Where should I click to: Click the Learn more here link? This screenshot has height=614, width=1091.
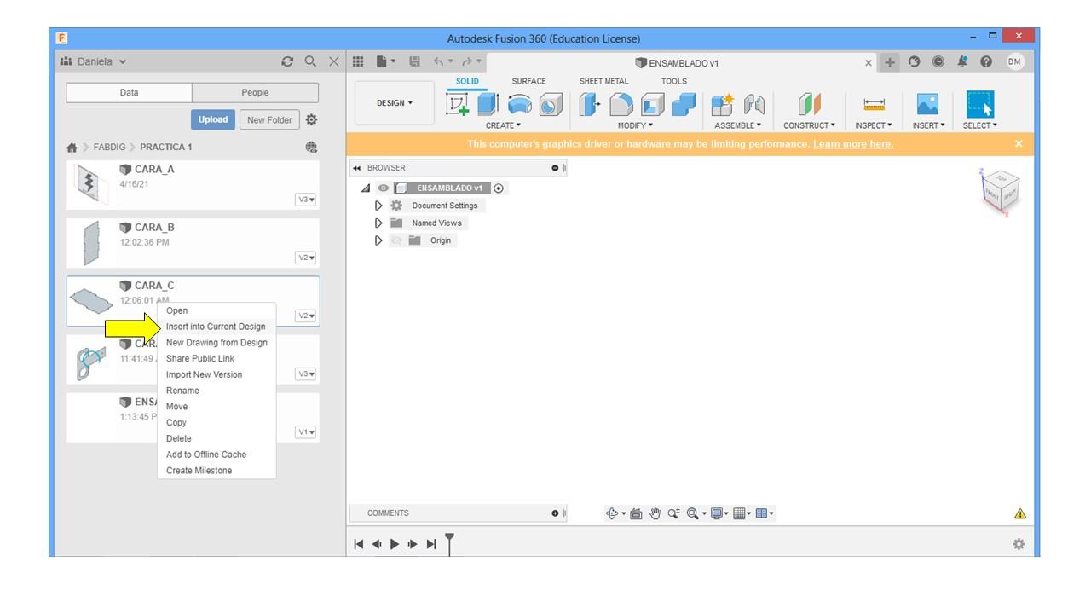853,144
